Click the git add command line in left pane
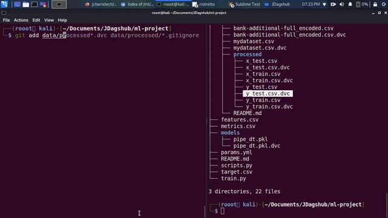This screenshot has width=388, height=218. (x=107, y=35)
